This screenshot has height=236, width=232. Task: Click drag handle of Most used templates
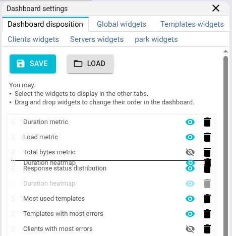[13, 199]
